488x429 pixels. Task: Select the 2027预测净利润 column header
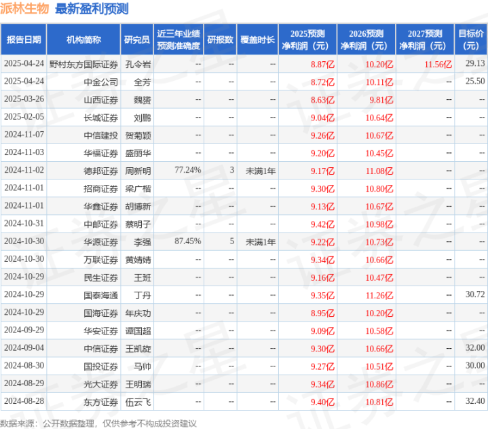click(x=425, y=39)
